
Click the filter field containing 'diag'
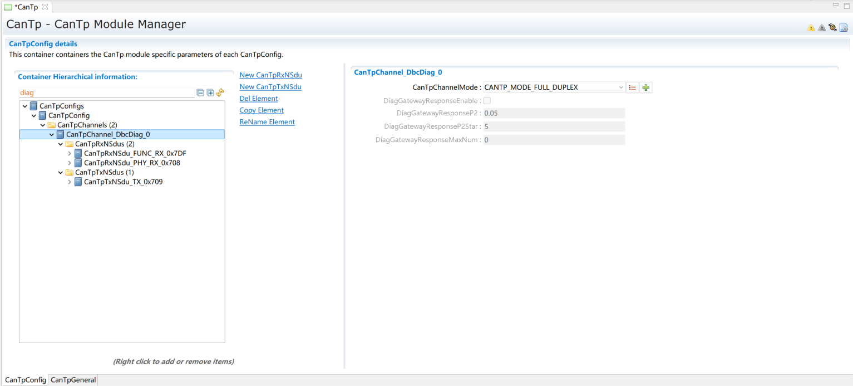point(106,93)
